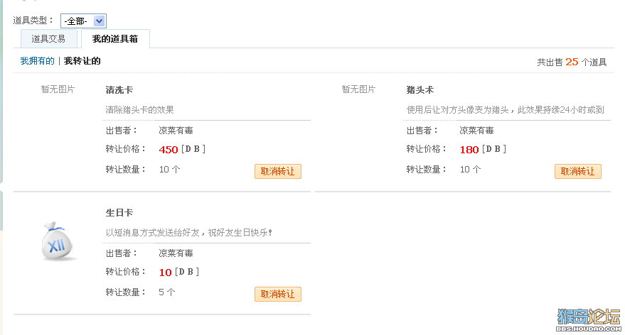Click the 生日卡 money bag icon
This screenshot has height=335, width=625.
[x=57, y=241]
